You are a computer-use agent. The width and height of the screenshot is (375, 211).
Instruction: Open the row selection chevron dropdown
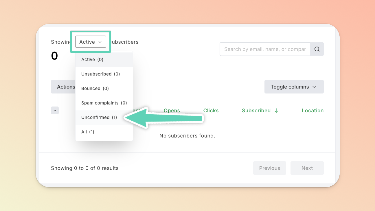[55, 110]
